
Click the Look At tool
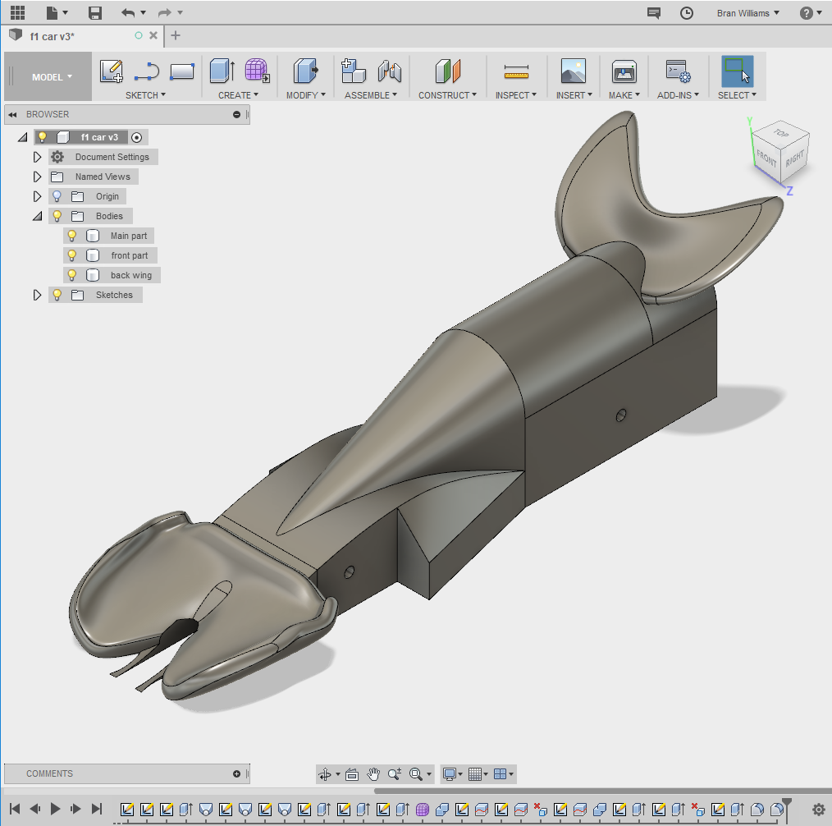(352, 774)
